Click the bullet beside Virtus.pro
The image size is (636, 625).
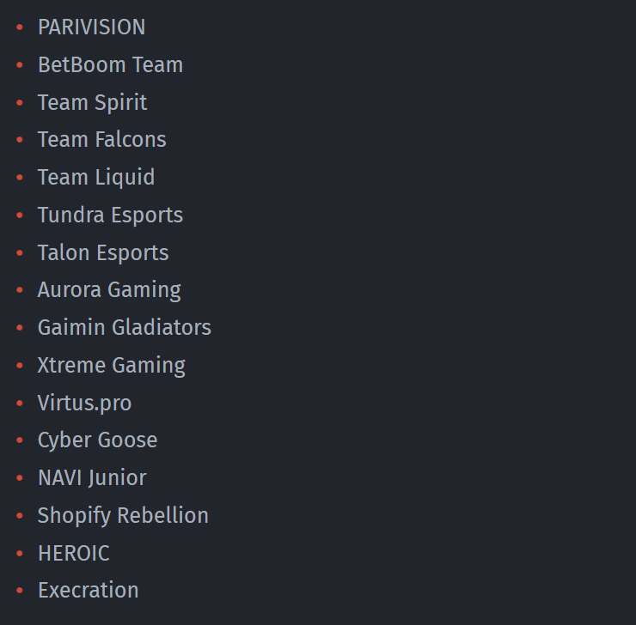point(20,403)
